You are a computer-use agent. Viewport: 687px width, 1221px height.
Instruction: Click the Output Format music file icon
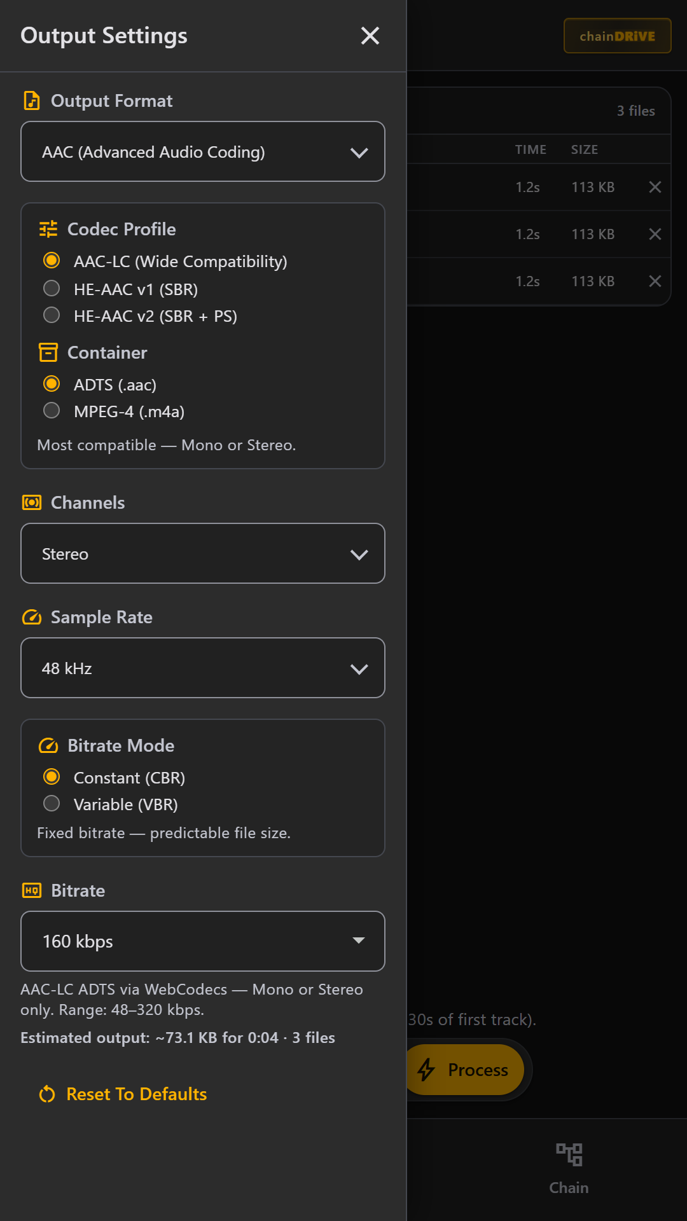point(31,100)
